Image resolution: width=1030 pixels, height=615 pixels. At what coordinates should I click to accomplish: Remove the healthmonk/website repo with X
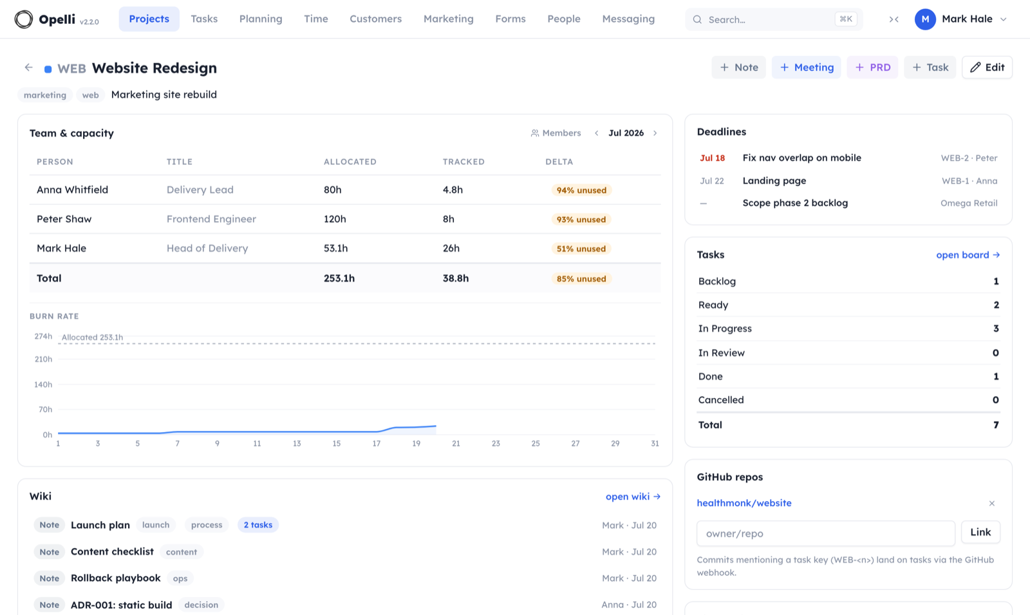[992, 504]
